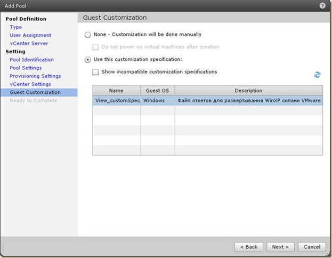Select None - Customization will be done manually
The width and height of the screenshot is (332, 258).
coord(88,35)
